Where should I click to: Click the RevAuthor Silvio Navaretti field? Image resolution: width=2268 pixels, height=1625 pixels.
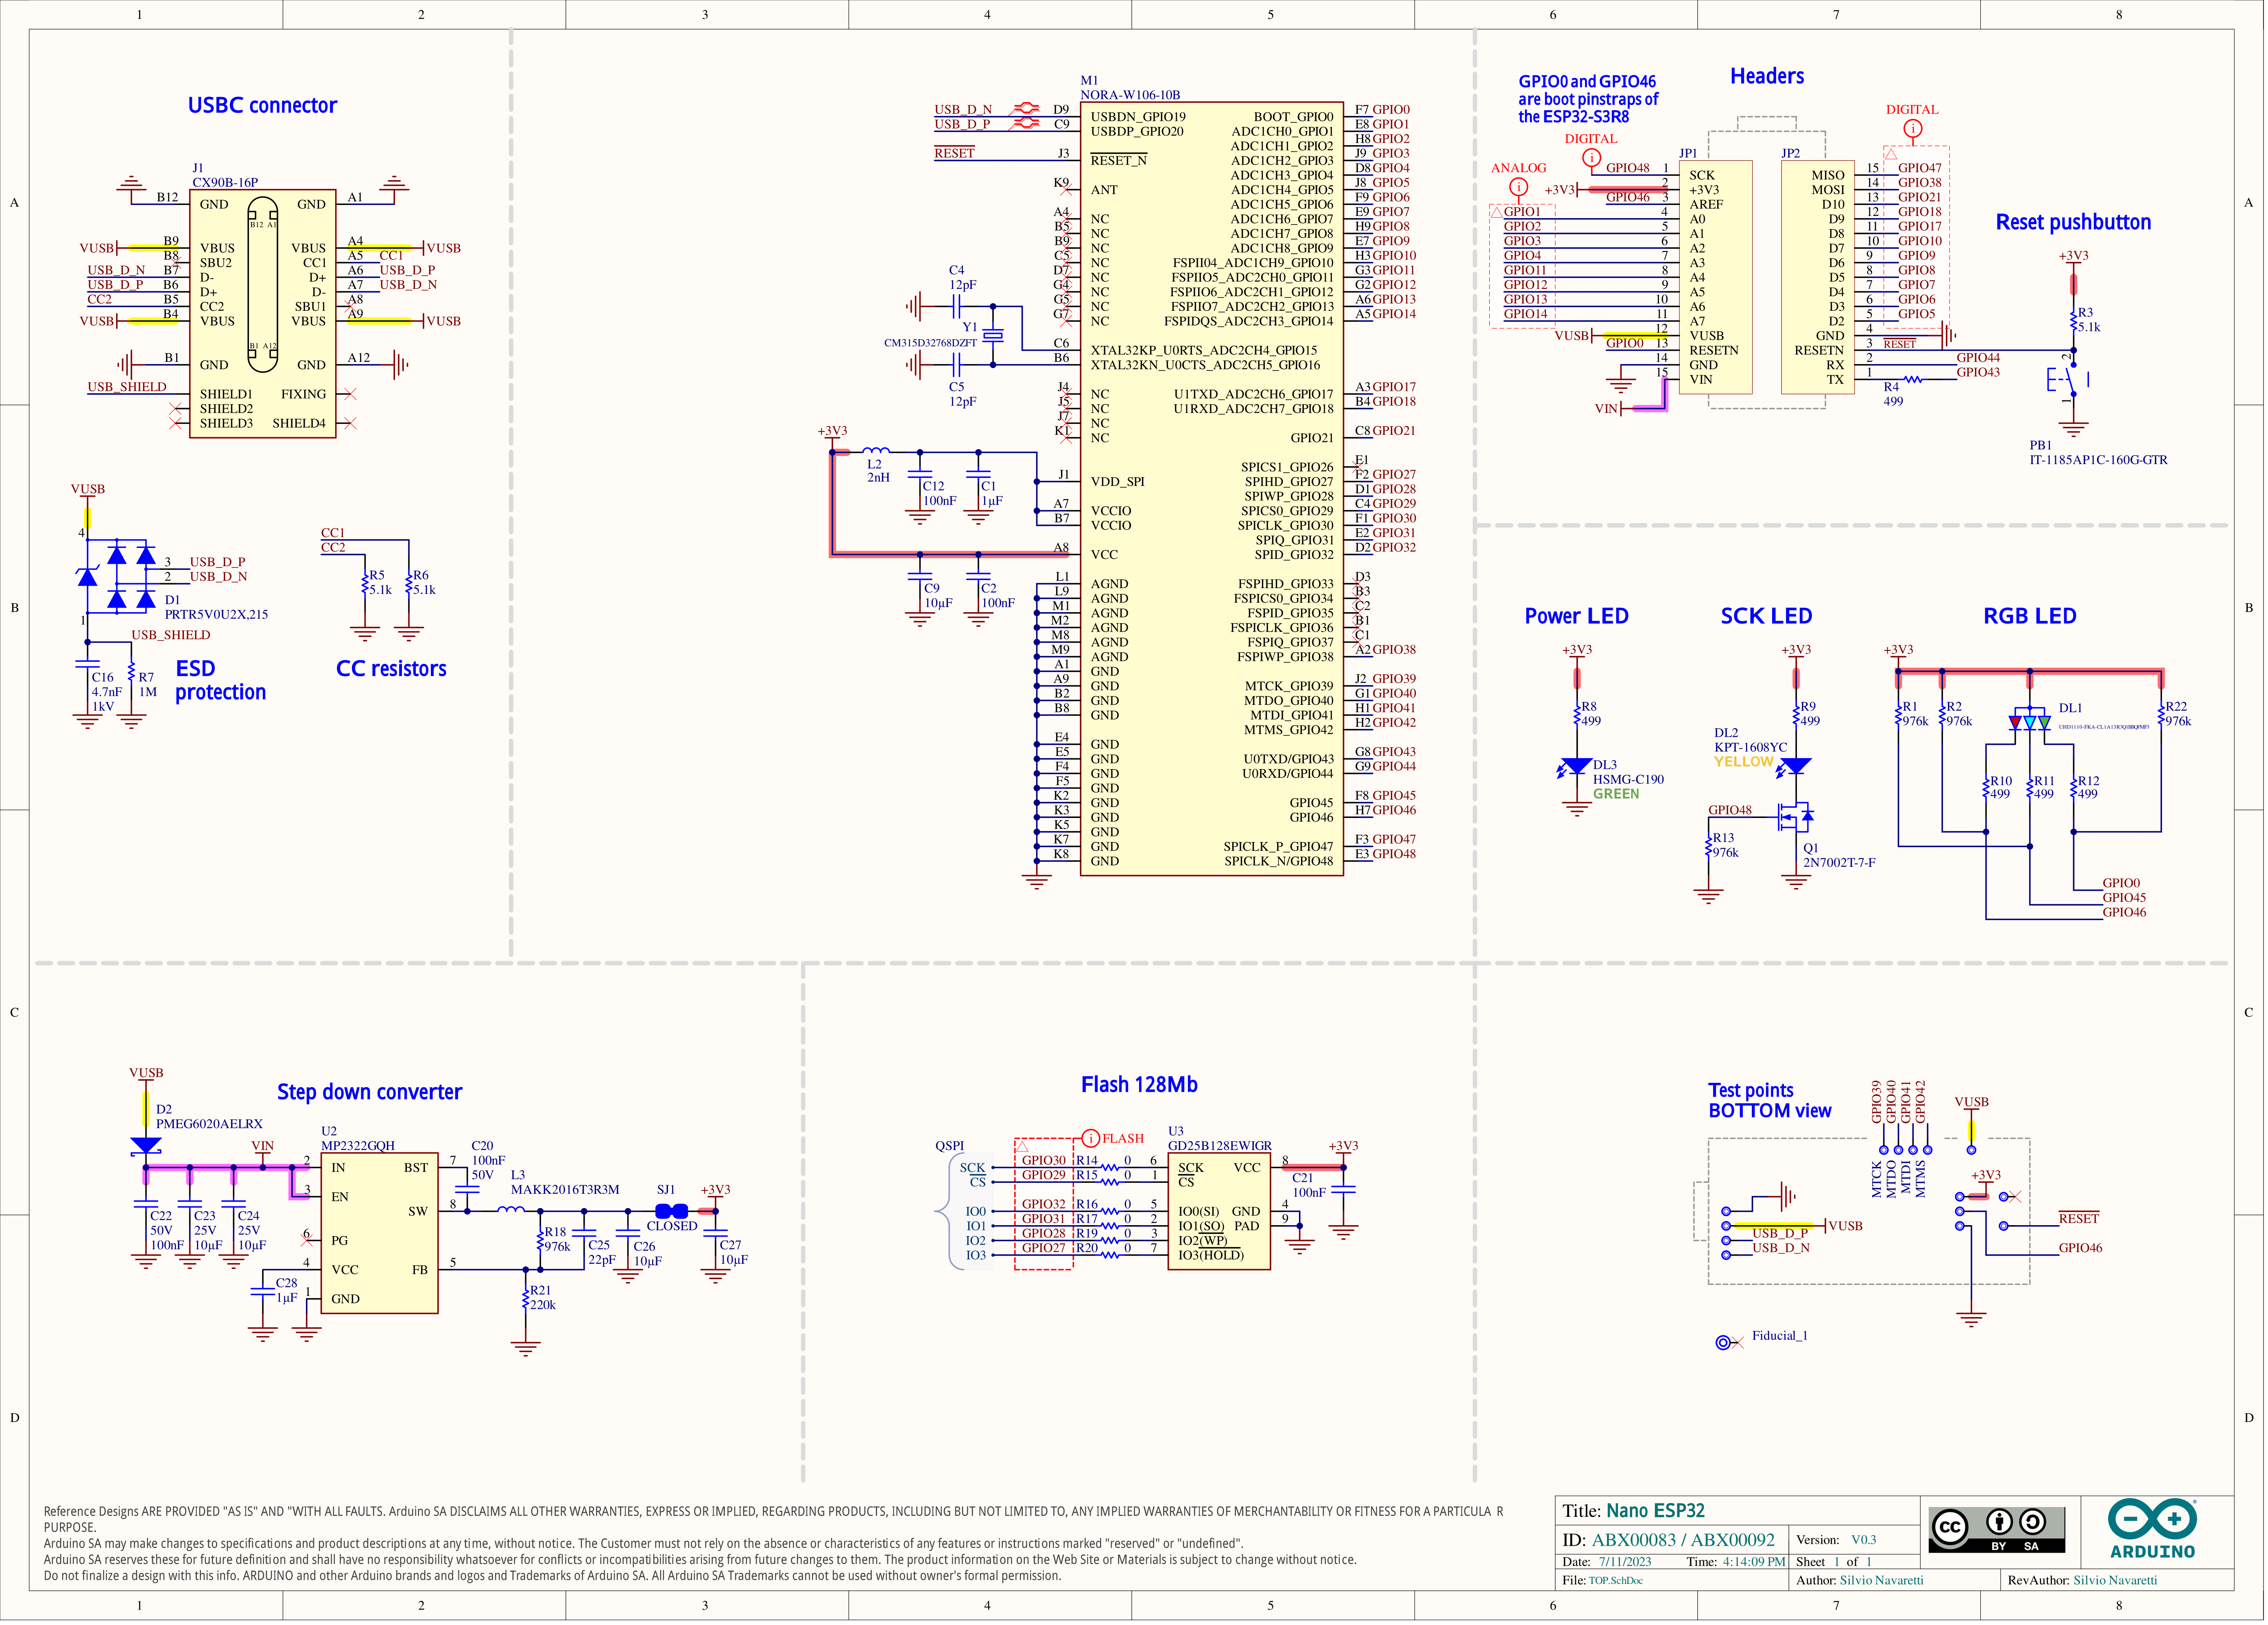click(2115, 1581)
